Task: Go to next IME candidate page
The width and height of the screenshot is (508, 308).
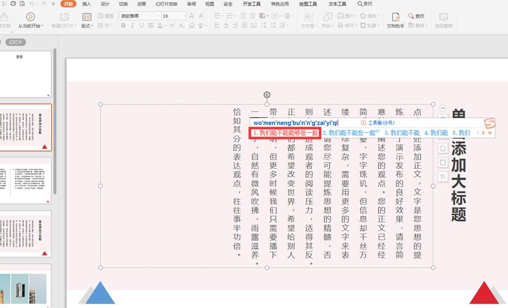Action: 483,133
